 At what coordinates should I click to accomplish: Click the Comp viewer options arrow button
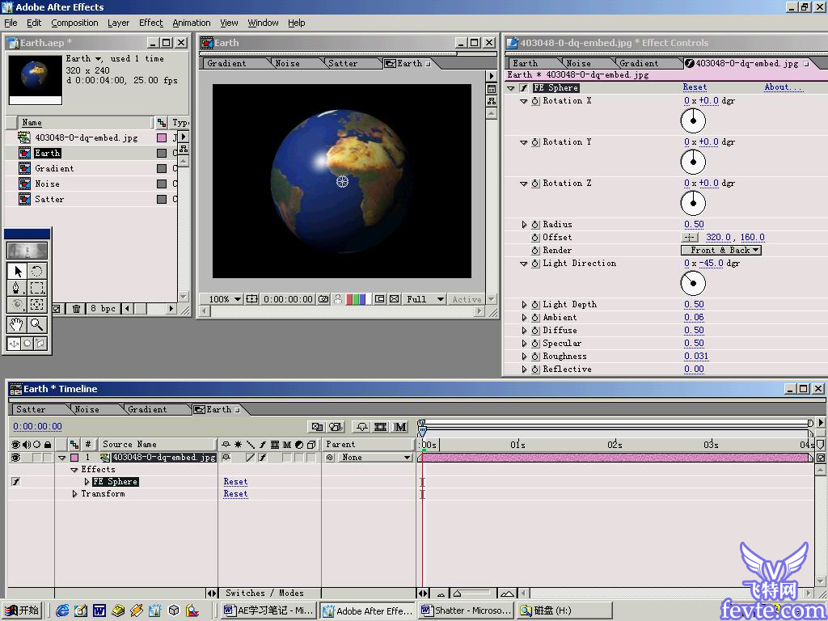coord(492,76)
